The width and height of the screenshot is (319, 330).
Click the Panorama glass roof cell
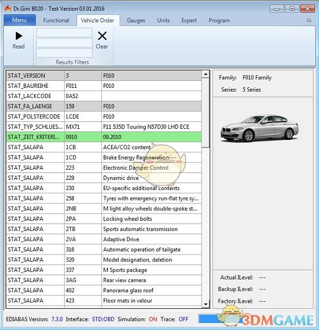point(152,290)
